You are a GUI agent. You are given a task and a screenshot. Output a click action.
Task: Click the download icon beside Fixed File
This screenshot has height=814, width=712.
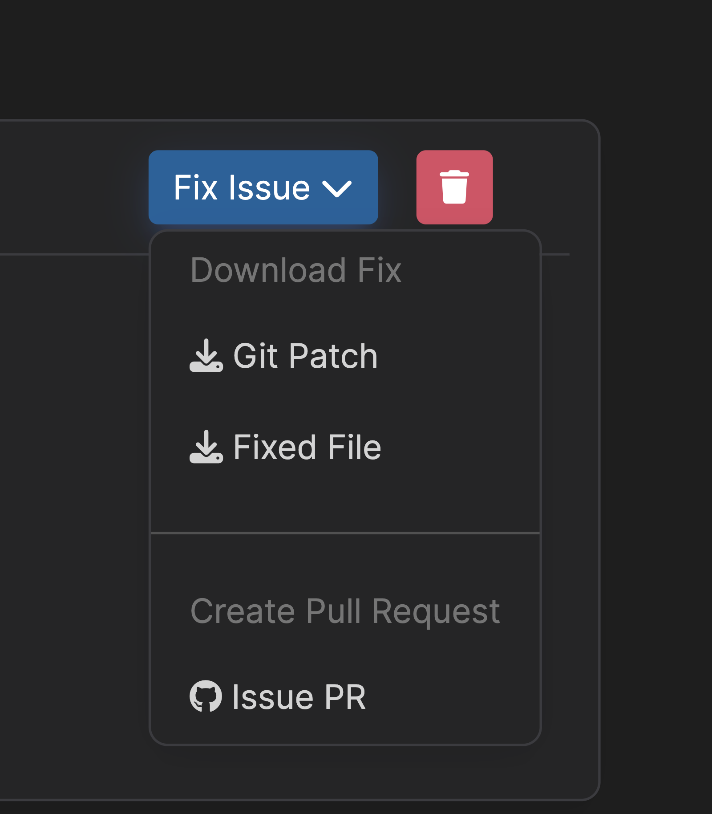(x=206, y=447)
